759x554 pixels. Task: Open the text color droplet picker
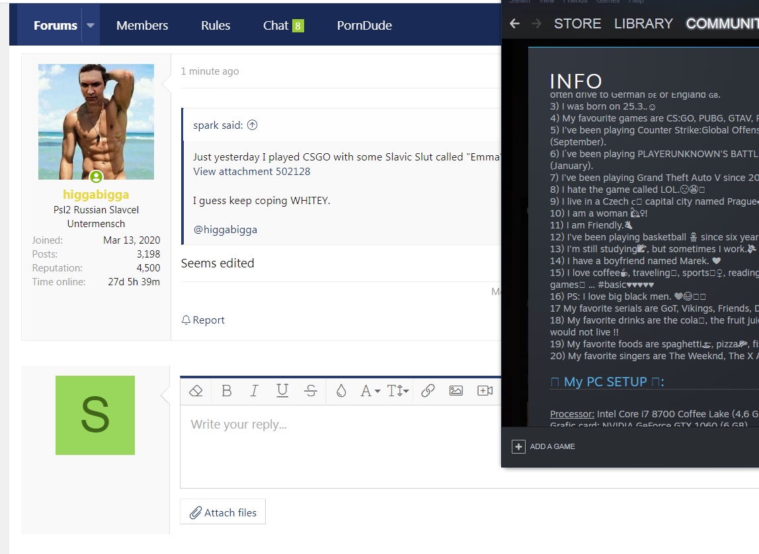coord(341,391)
